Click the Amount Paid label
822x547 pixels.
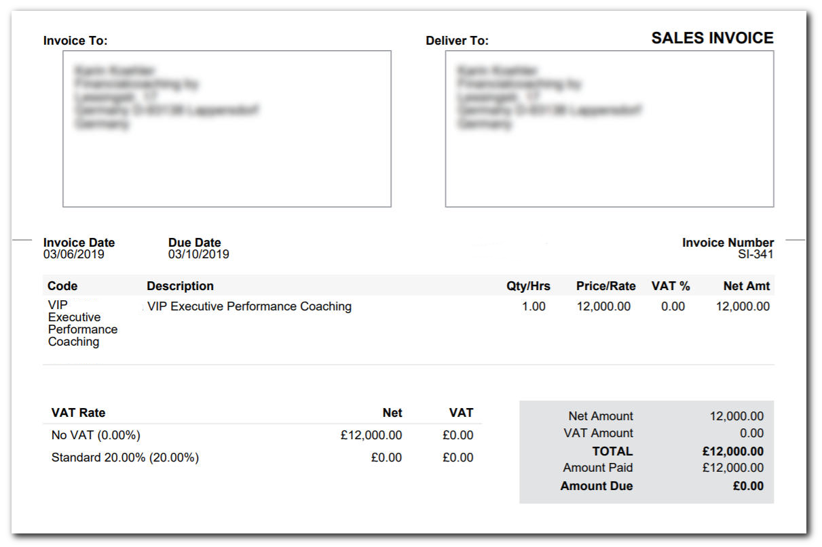point(597,468)
